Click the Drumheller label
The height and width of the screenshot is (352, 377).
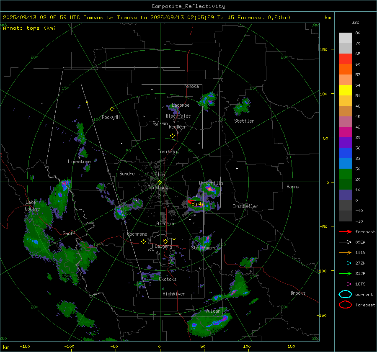[x=245, y=206]
